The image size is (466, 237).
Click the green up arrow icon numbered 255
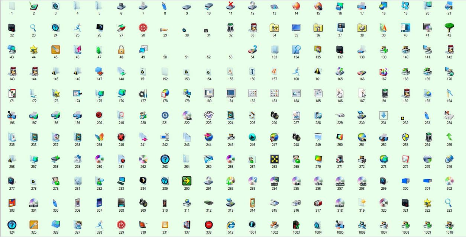coord(449,137)
